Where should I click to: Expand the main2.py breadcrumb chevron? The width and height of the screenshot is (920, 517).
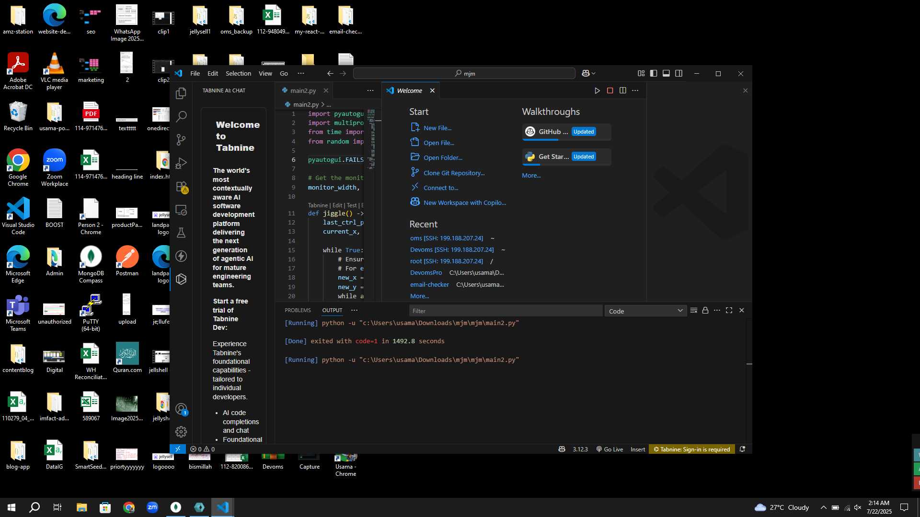click(x=323, y=104)
